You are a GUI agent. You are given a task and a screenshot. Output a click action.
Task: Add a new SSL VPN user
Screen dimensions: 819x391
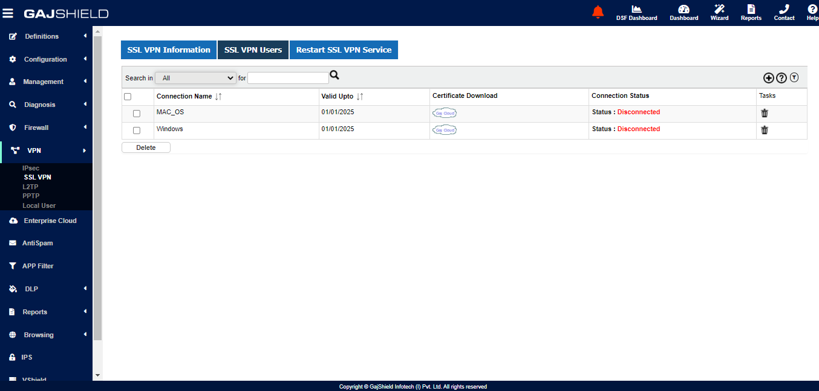[x=768, y=77]
